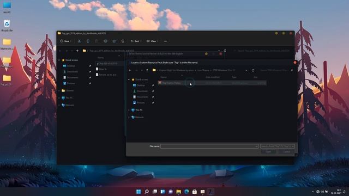Open Task View from the taskbar

[x=155, y=192]
